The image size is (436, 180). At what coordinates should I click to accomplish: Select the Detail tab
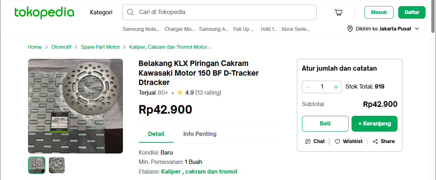pos(156,134)
